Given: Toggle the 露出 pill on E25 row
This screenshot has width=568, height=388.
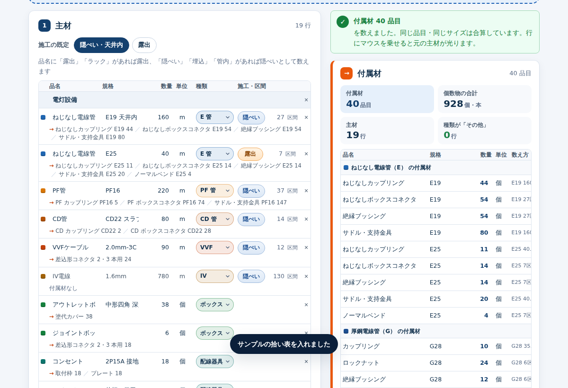Looking at the screenshot, I should coord(250,154).
